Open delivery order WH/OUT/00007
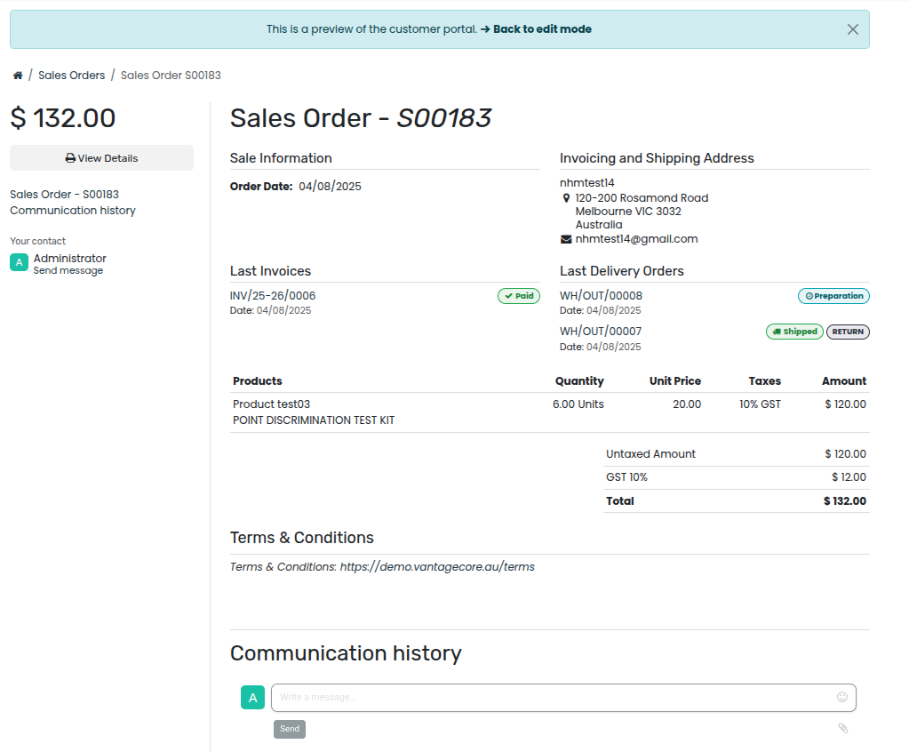 601,332
